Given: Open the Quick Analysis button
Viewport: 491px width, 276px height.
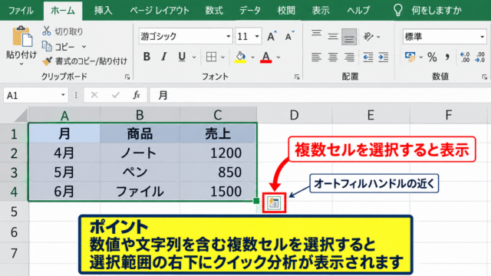Looking at the screenshot, I should [x=274, y=202].
